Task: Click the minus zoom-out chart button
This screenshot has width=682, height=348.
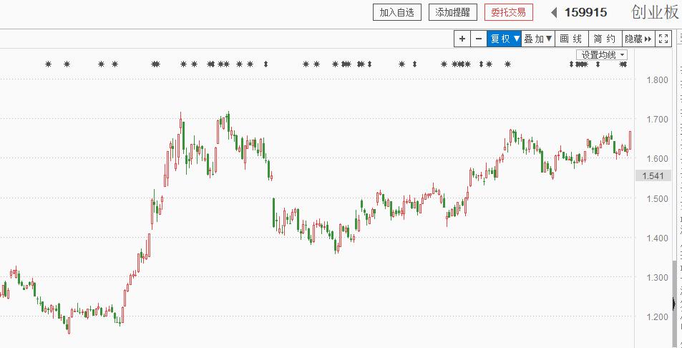Action: click(479, 39)
